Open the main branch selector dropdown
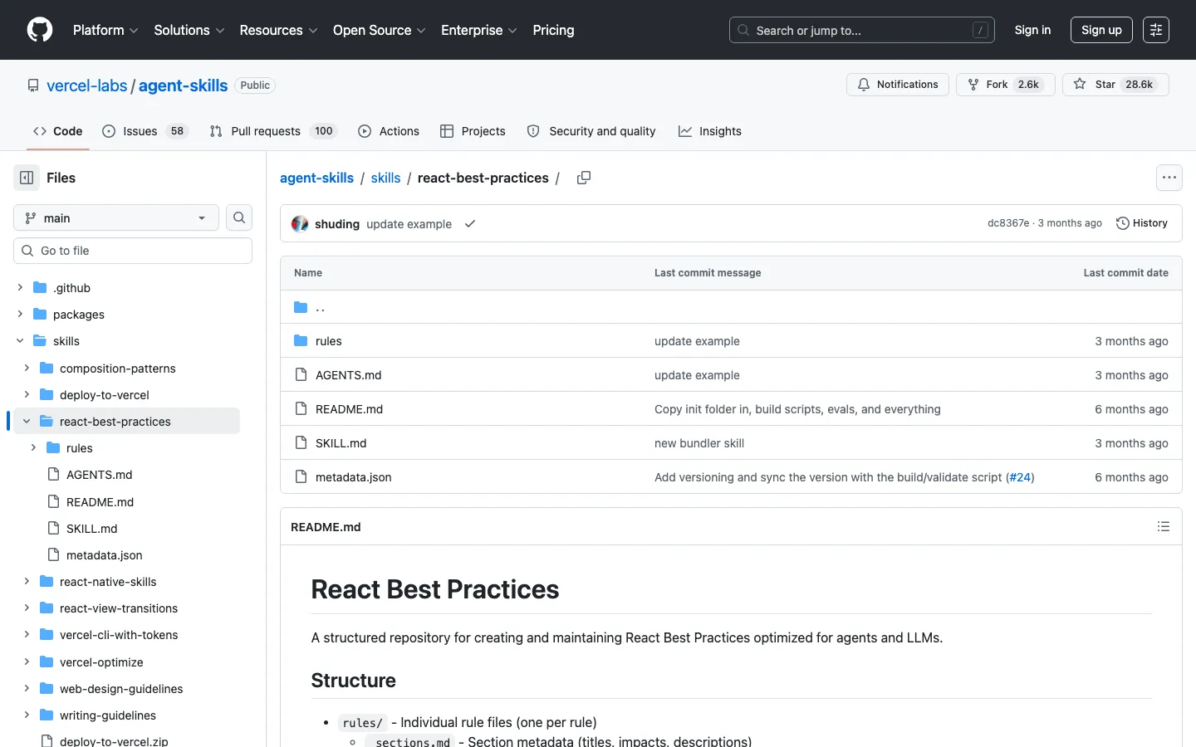The width and height of the screenshot is (1196, 747). tap(116, 217)
